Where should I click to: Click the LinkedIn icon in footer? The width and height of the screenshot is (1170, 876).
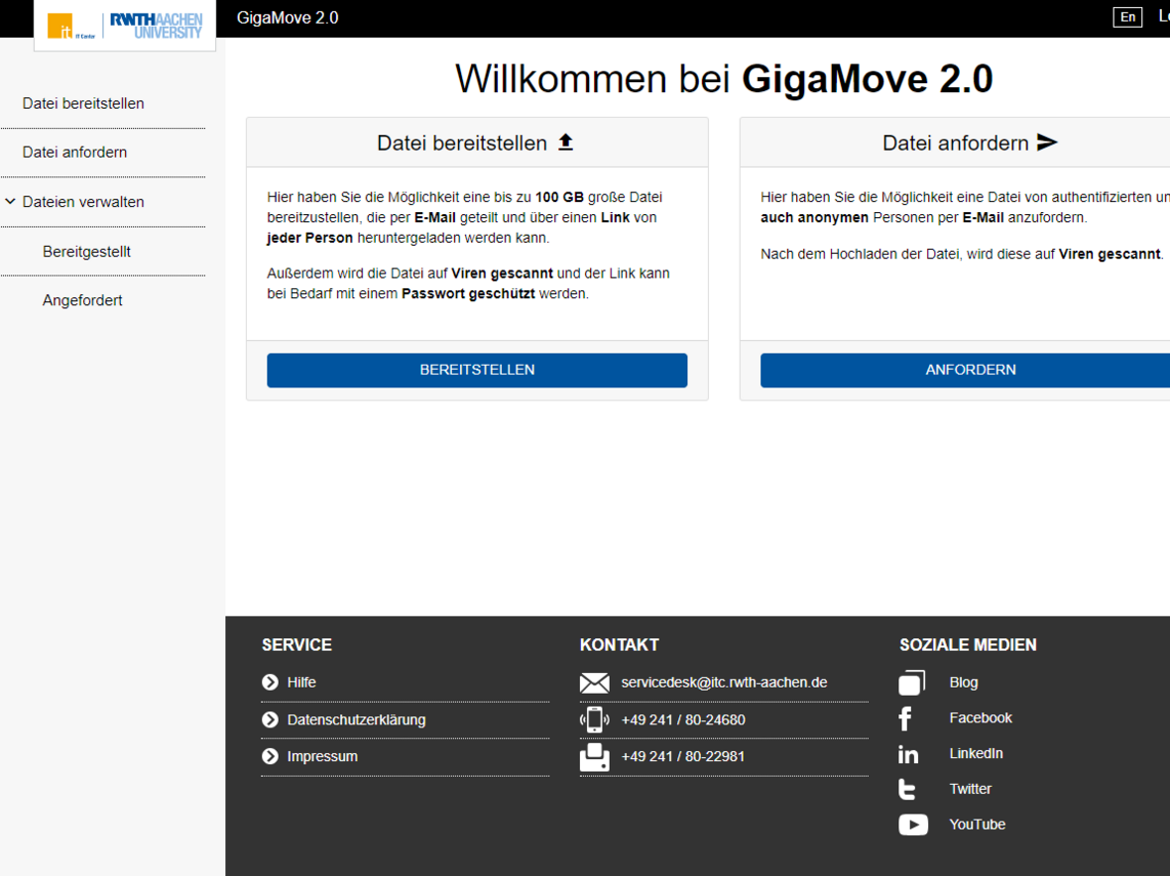(x=908, y=754)
